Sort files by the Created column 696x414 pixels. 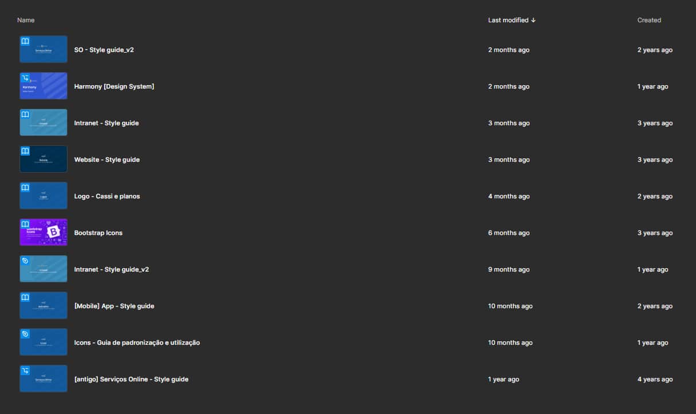point(649,20)
